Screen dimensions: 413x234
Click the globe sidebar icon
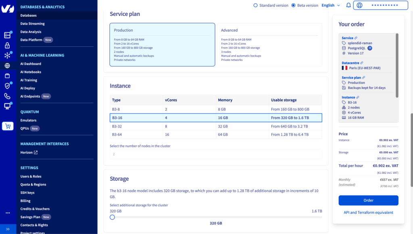tap(7, 66)
